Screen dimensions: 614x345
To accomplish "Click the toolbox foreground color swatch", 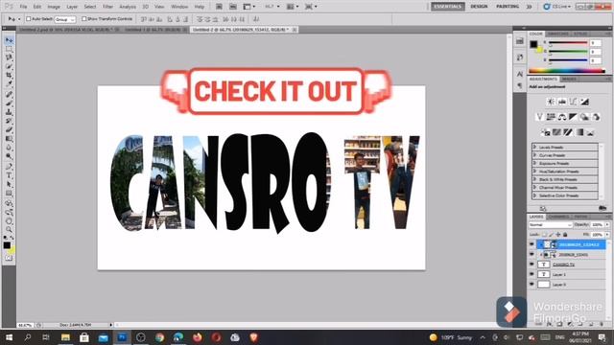I will point(7,245).
